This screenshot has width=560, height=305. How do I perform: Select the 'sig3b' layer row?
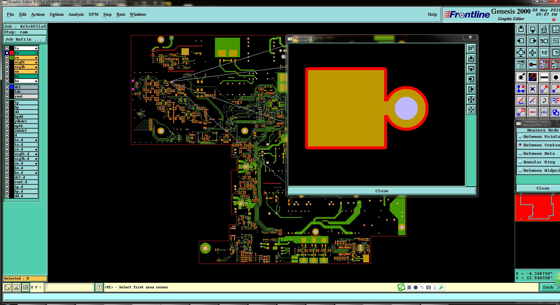tap(26, 67)
